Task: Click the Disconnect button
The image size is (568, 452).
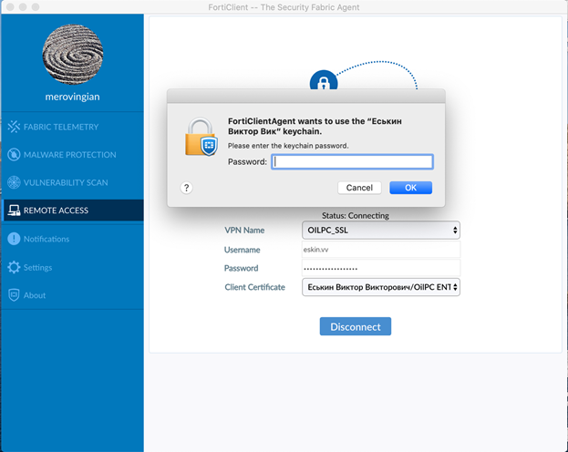Action: pos(355,326)
